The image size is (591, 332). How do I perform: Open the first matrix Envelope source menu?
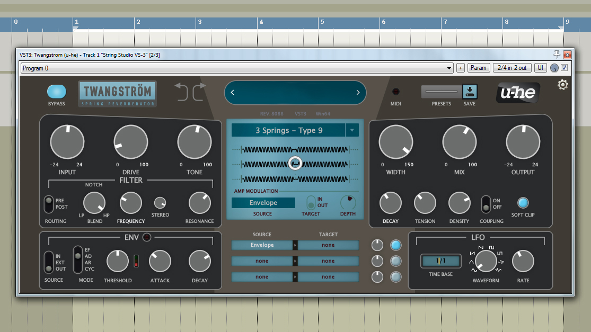262,245
